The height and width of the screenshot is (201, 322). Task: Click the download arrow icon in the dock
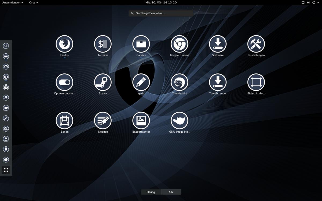point(6,139)
